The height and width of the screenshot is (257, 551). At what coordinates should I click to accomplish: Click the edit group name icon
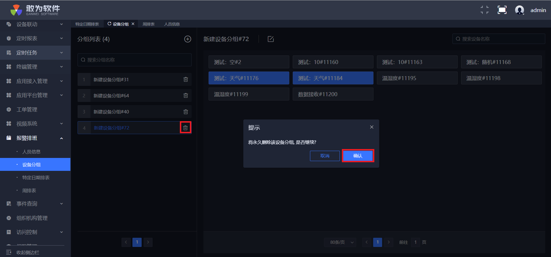(x=271, y=39)
